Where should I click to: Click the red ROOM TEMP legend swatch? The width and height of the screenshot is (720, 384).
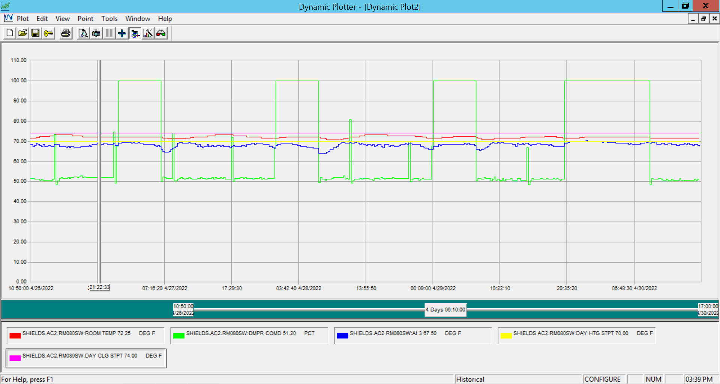(x=15, y=335)
